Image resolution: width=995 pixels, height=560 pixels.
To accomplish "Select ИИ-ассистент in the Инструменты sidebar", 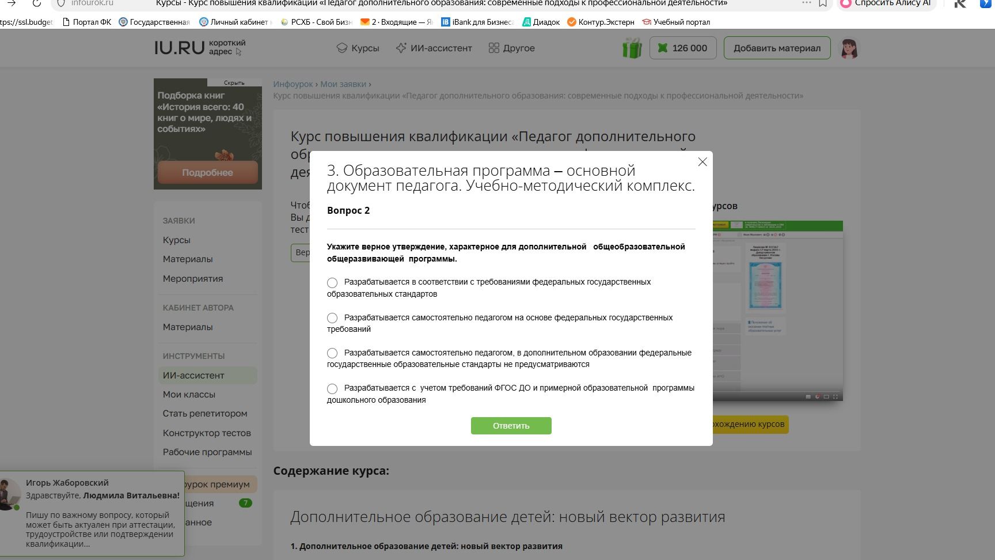I will pyautogui.click(x=208, y=375).
